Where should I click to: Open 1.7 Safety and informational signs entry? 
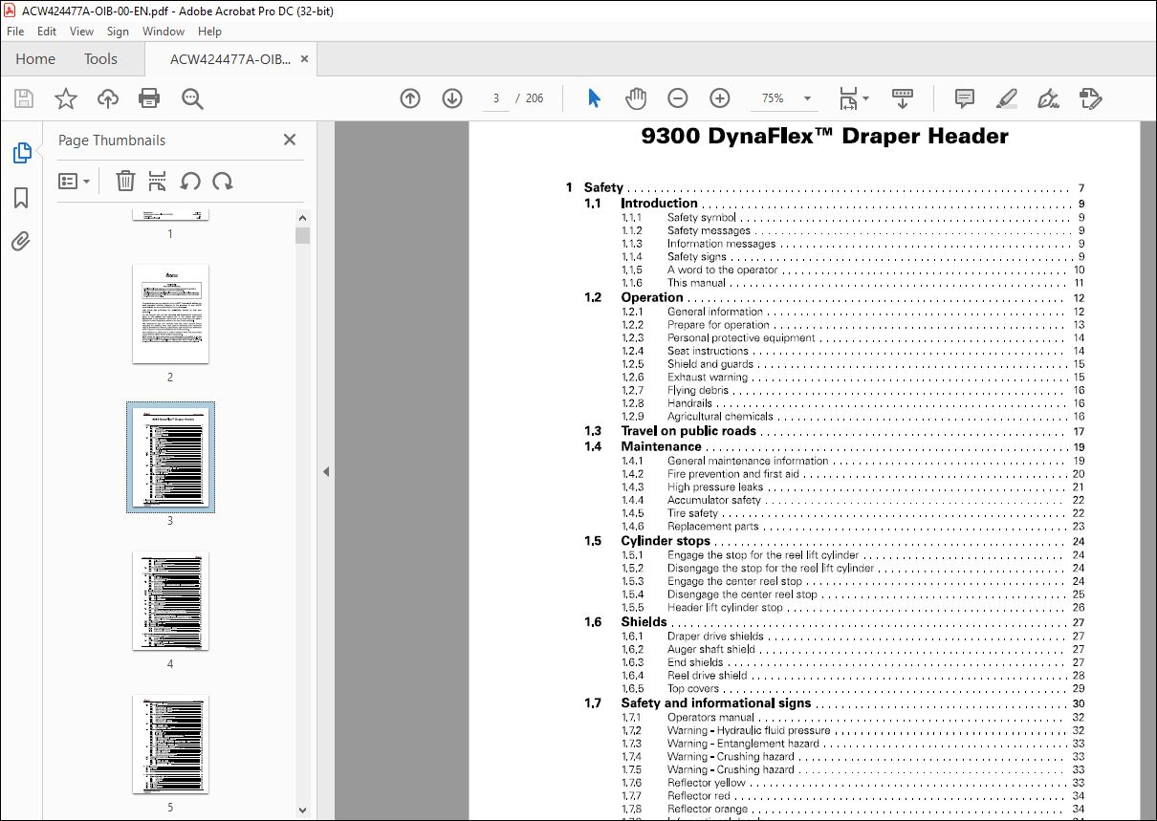tap(834, 703)
